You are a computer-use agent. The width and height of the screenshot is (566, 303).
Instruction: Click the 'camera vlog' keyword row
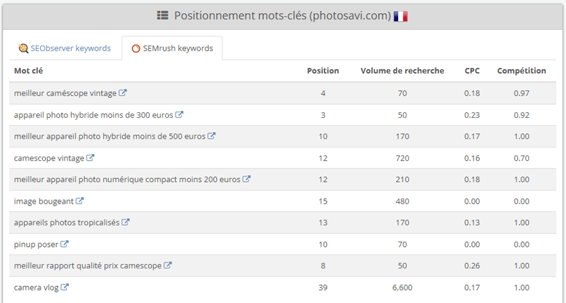(x=283, y=287)
